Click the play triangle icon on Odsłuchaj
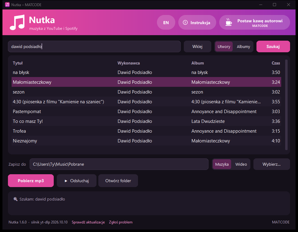 click(66, 181)
